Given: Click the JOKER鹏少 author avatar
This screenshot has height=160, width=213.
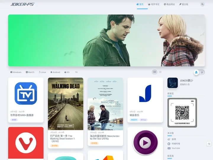Looking at the screenshot, I should point(172,83).
